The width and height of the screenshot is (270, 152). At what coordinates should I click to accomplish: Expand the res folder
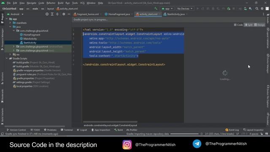10,54
